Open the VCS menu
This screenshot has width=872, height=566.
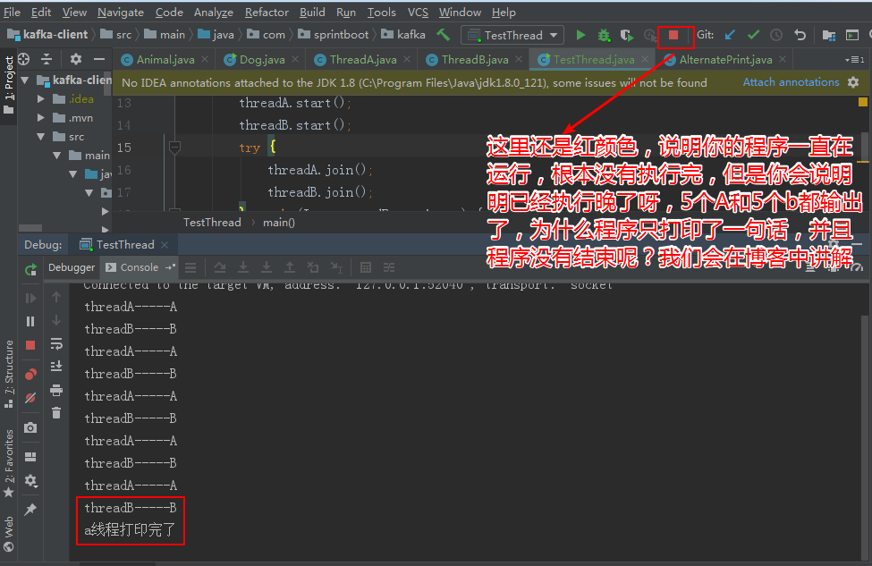[x=418, y=13]
